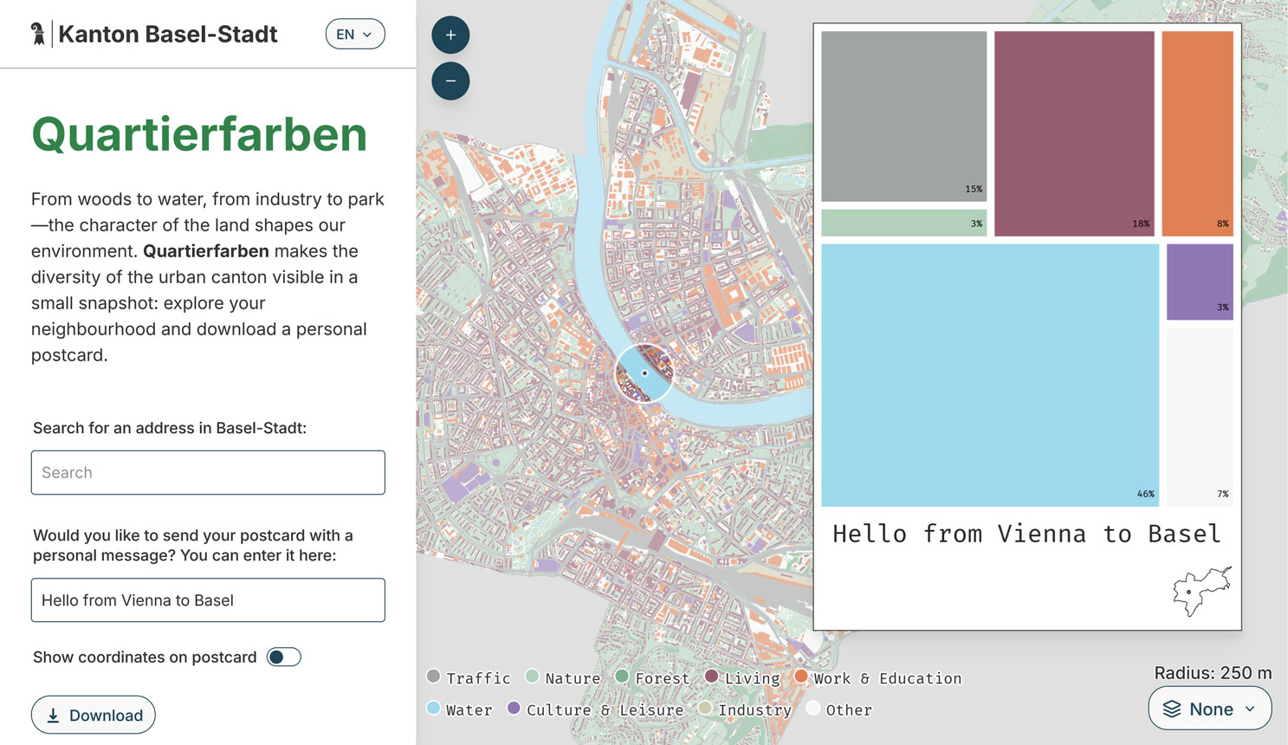Viewport: 1288px width, 745px height.
Task: Click the canton outline icon on postcard
Action: (1202, 592)
